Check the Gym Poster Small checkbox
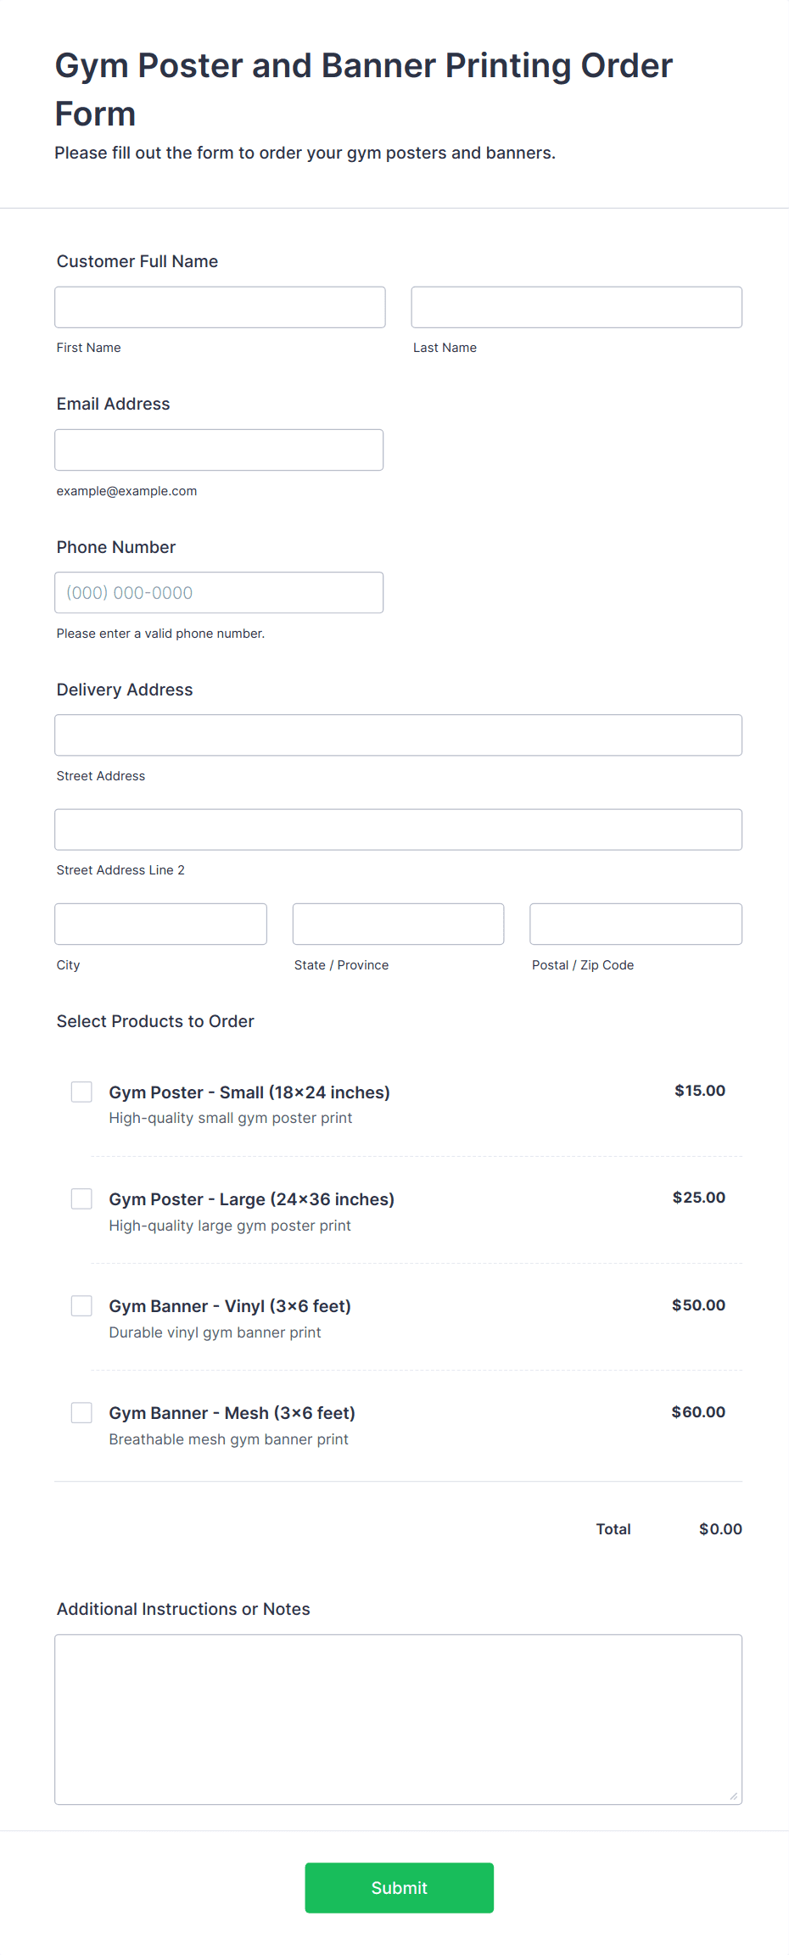789x1955 pixels. tap(81, 1092)
